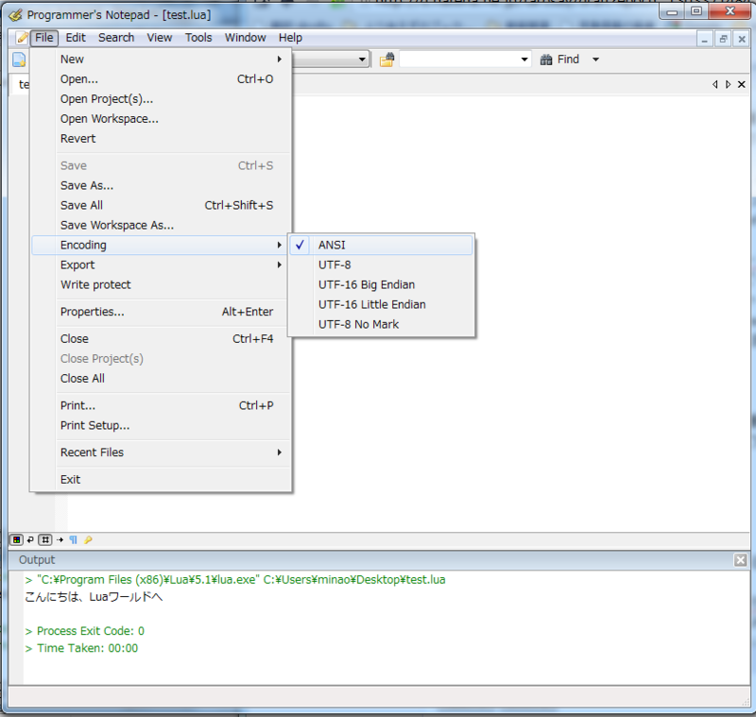This screenshot has height=717, width=756.
Task: Choose Save Workspace As...
Action: pyautogui.click(x=161, y=225)
